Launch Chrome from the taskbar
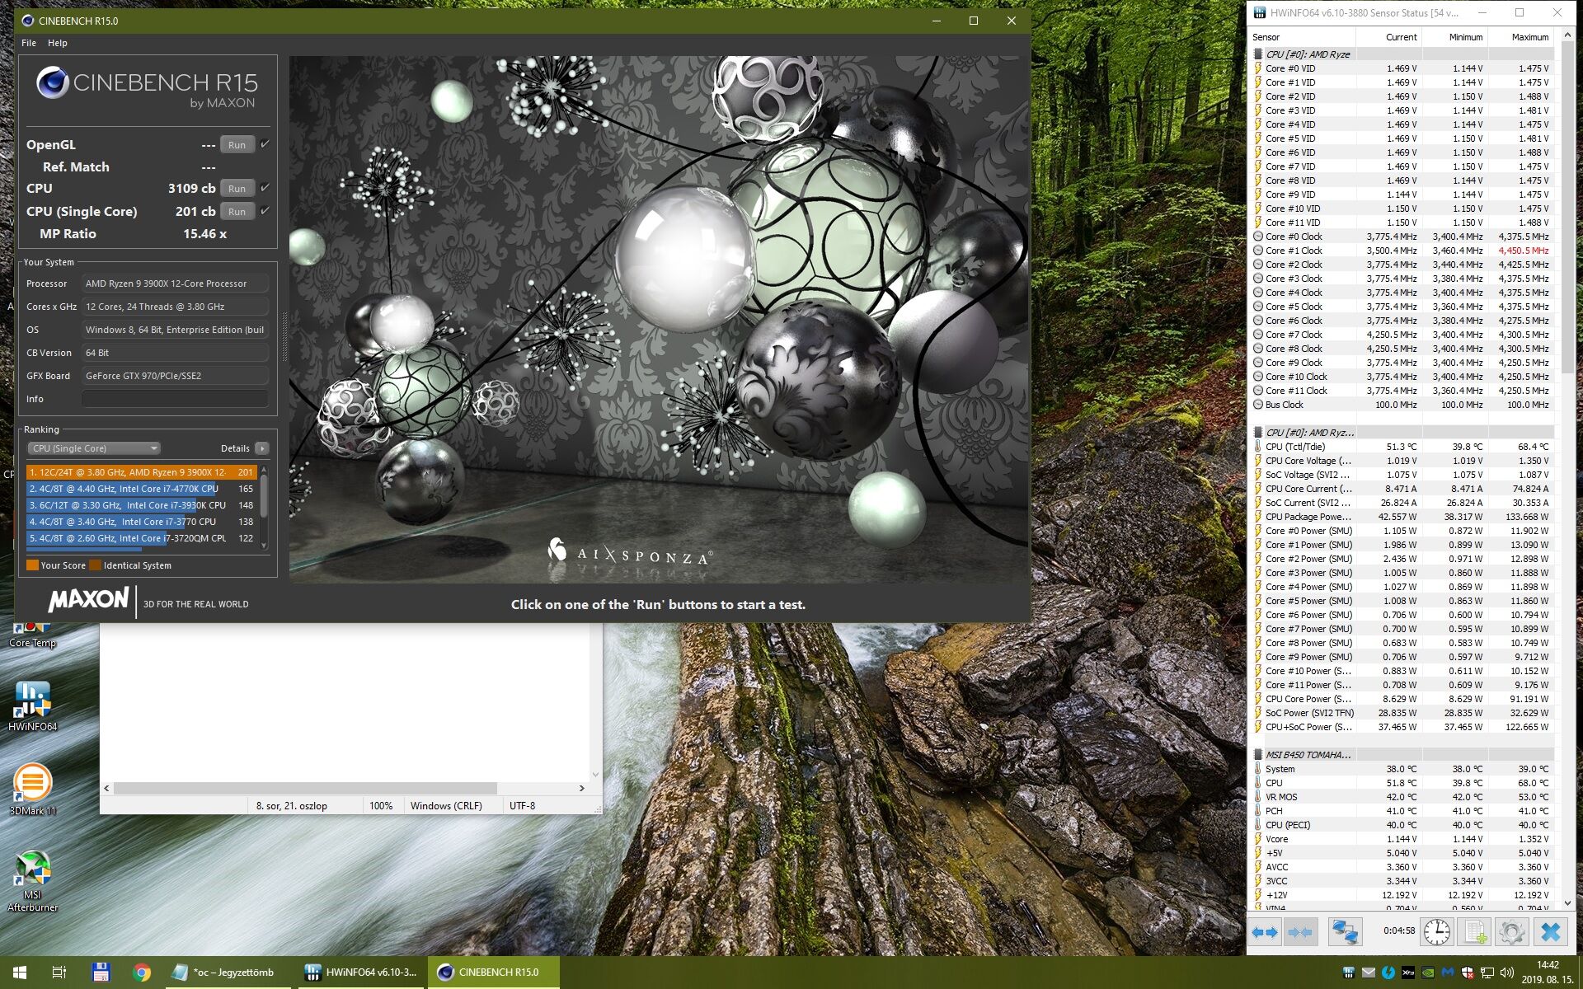This screenshot has height=989, width=1583. [x=142, y=973]
